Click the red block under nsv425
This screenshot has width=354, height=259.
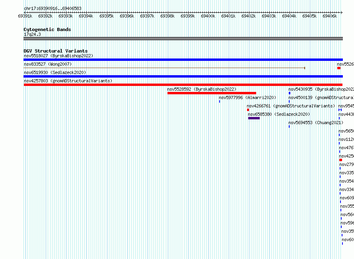pyautogui.click(x=341, y=160)
